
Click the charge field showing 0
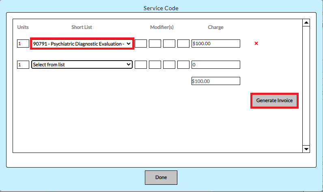216,65
